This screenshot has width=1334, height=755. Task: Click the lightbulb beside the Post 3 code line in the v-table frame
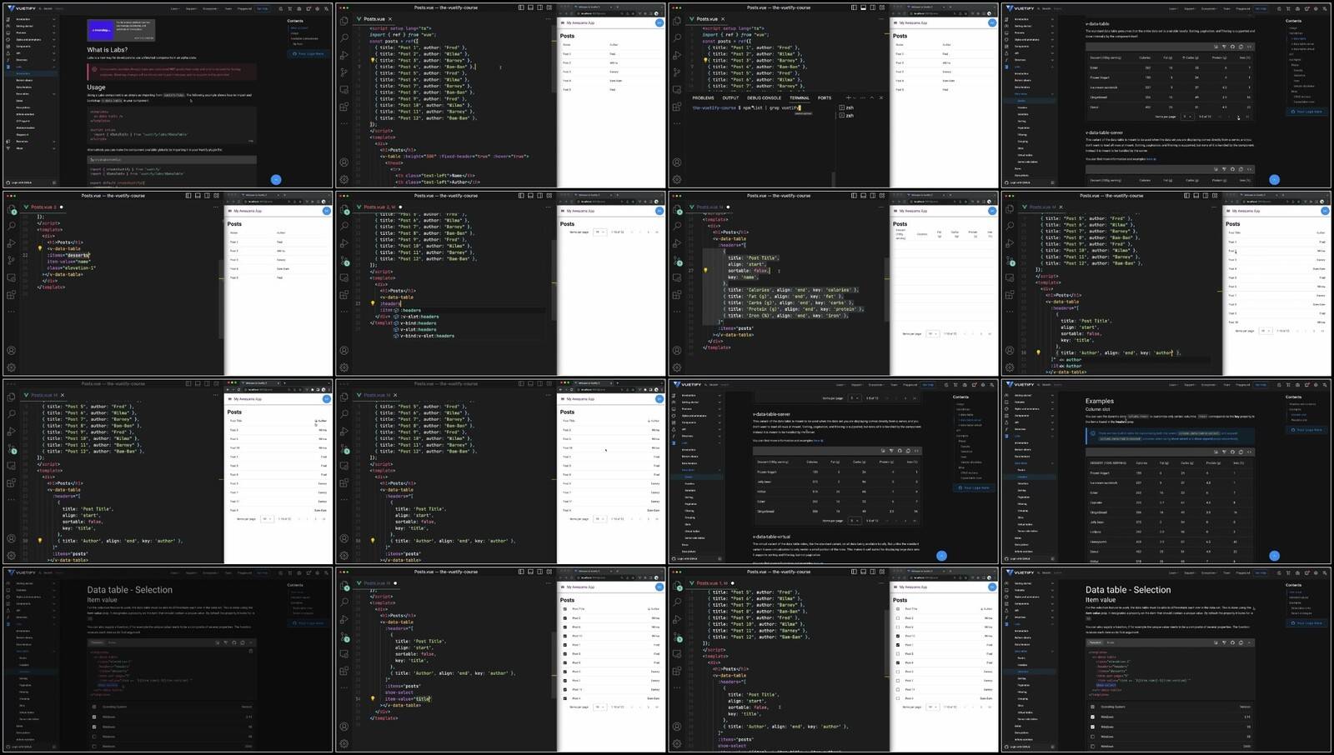tap(373, 60)
